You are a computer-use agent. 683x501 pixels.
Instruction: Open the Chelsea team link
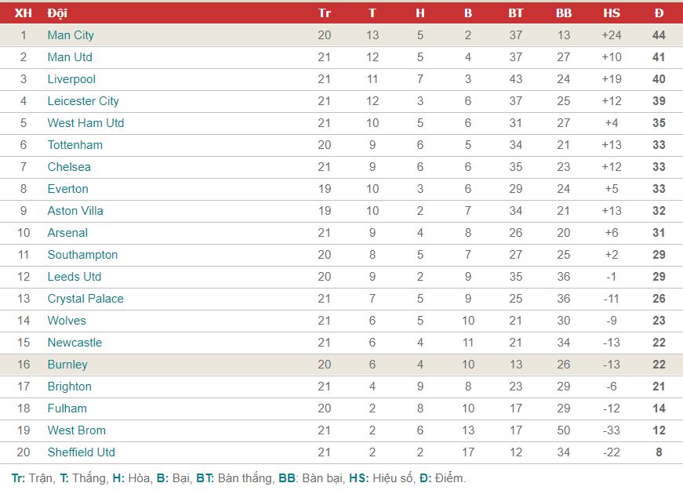point(69,167)
